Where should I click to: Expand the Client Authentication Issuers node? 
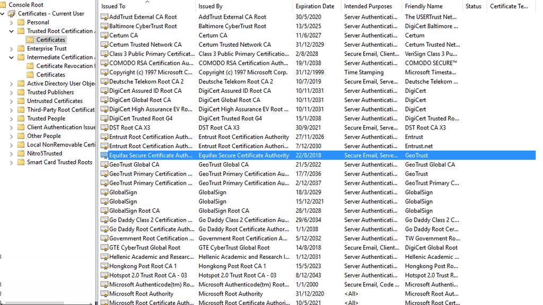pos(12,127)
